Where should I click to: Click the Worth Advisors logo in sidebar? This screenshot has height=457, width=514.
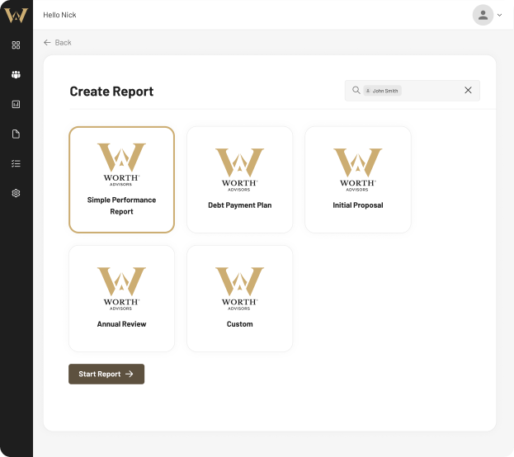pos(16,15)
